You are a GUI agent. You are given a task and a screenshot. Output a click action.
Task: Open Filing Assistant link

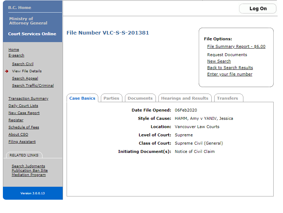point(22,142)
